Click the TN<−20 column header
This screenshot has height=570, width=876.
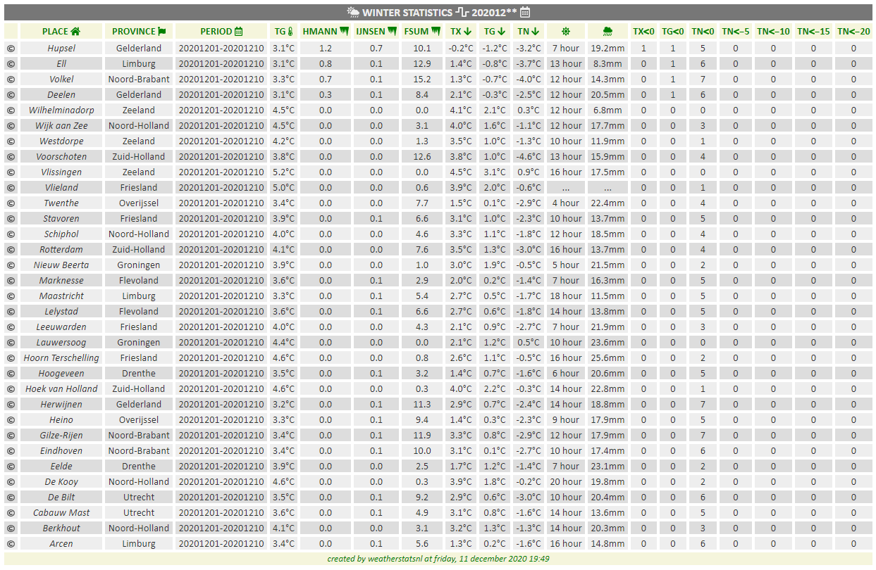853,31
